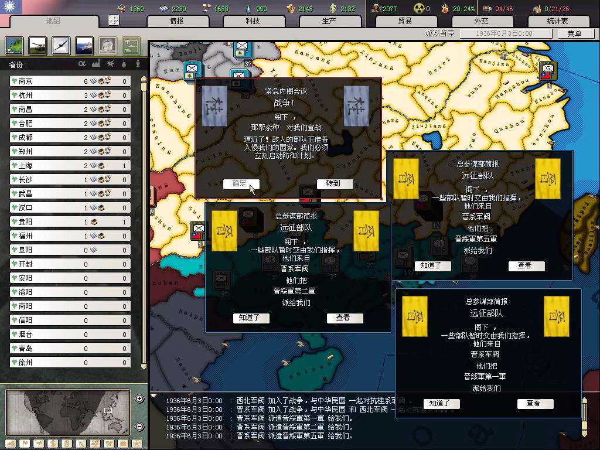The height and width of the screenshot is (450, 600).
Task: Open the naval units (ship) list
Action: 84,46
